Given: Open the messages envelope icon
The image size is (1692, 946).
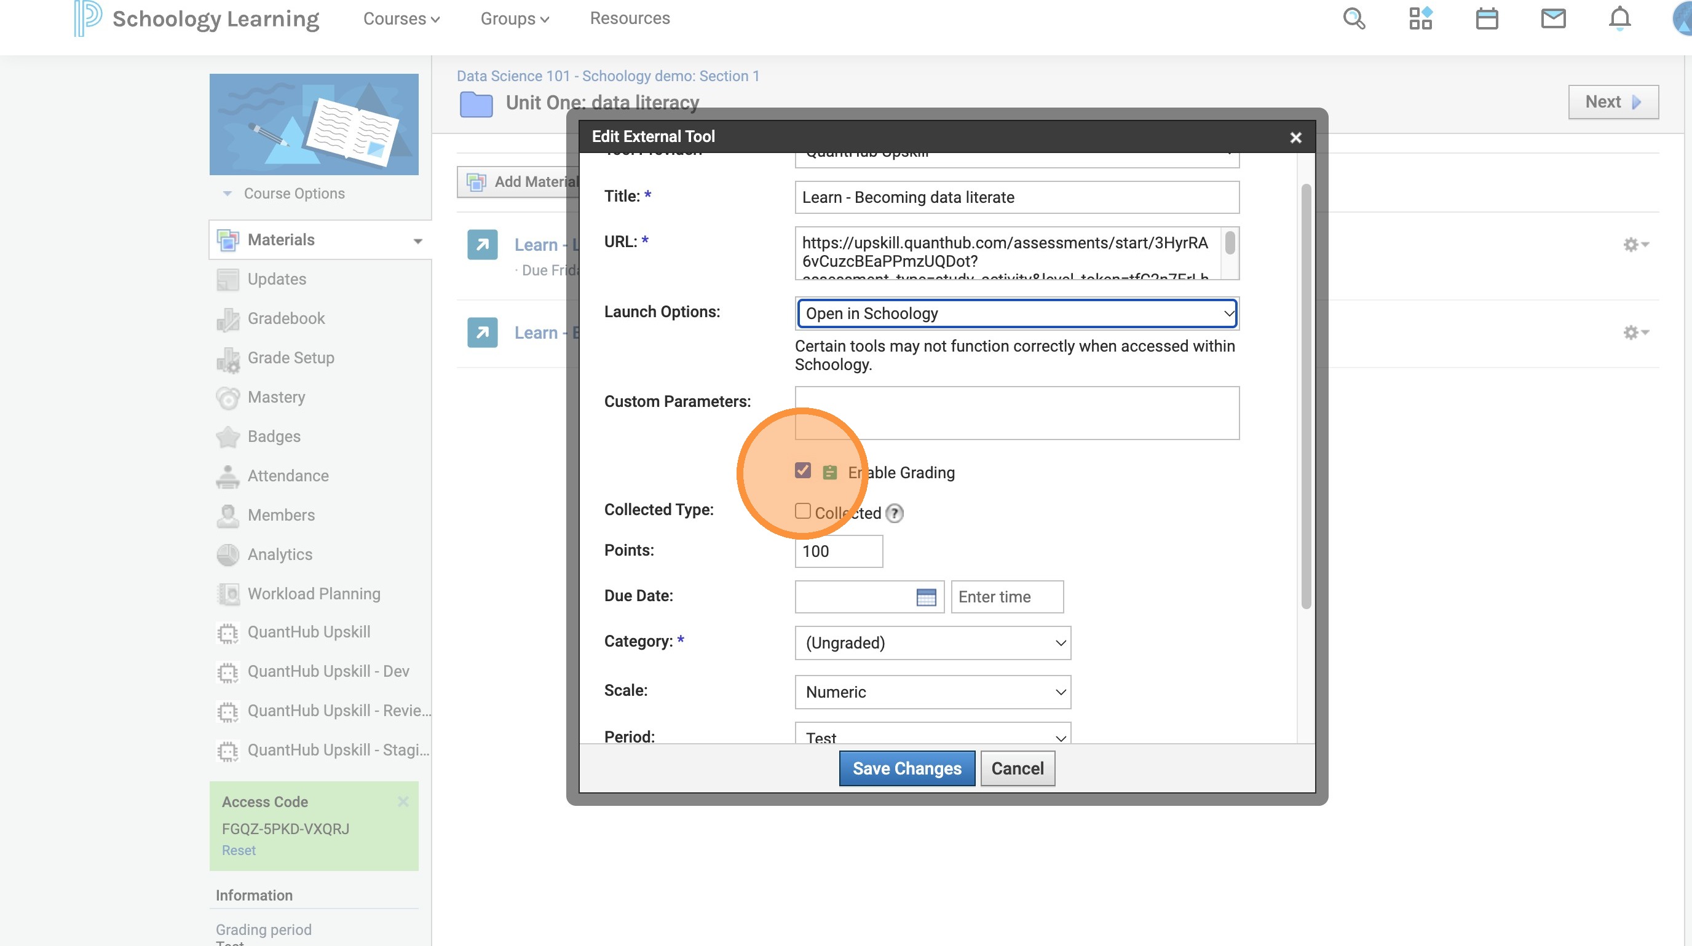Looking at the screenshot, I should (x=1553, y=18).
